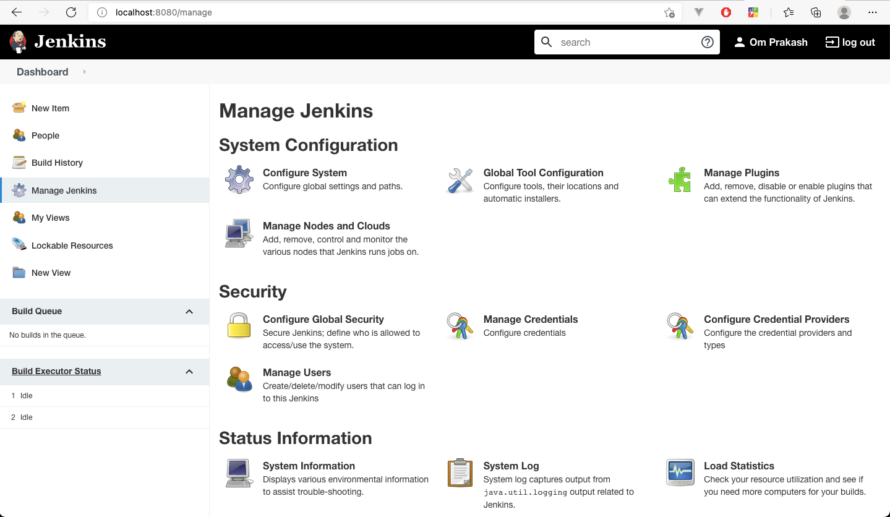Open the Configure System link
Viewport: 890px width, 517px height.
pos(305,173)
